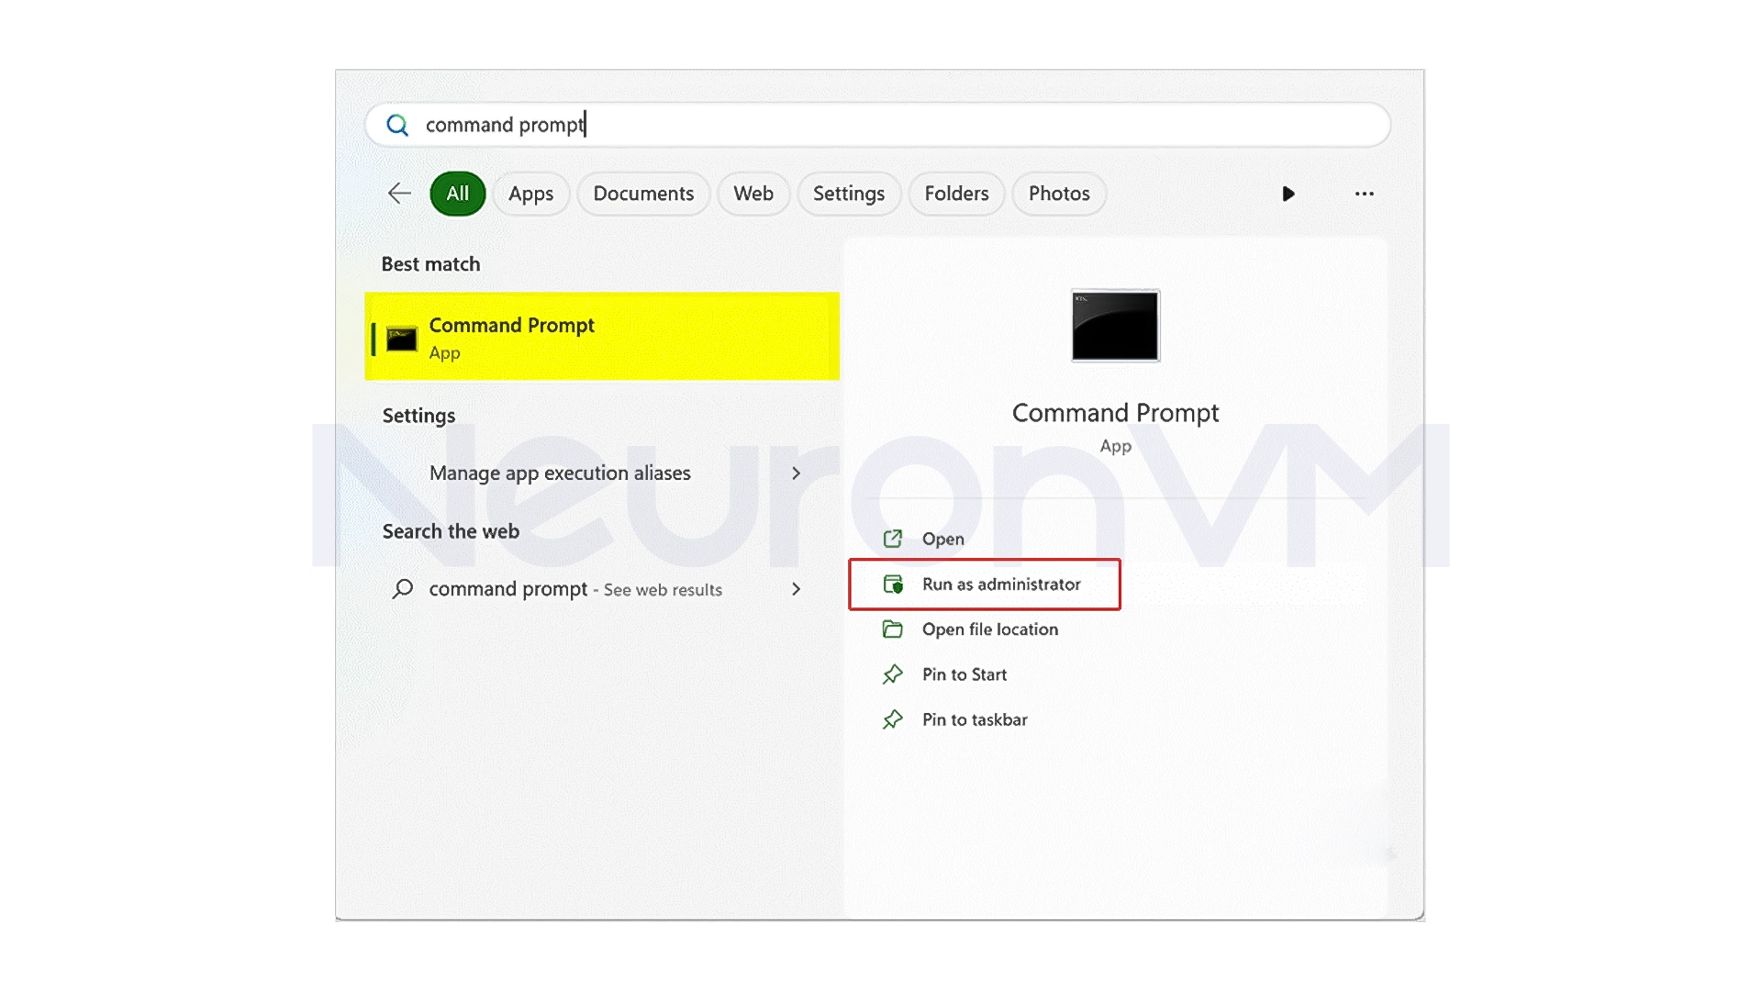Click the Command Prompt icon in Best match

402,339
